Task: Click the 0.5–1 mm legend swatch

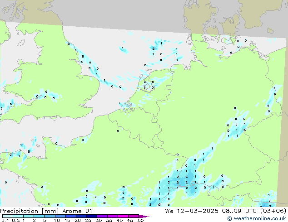Action: tap(18, 216)
